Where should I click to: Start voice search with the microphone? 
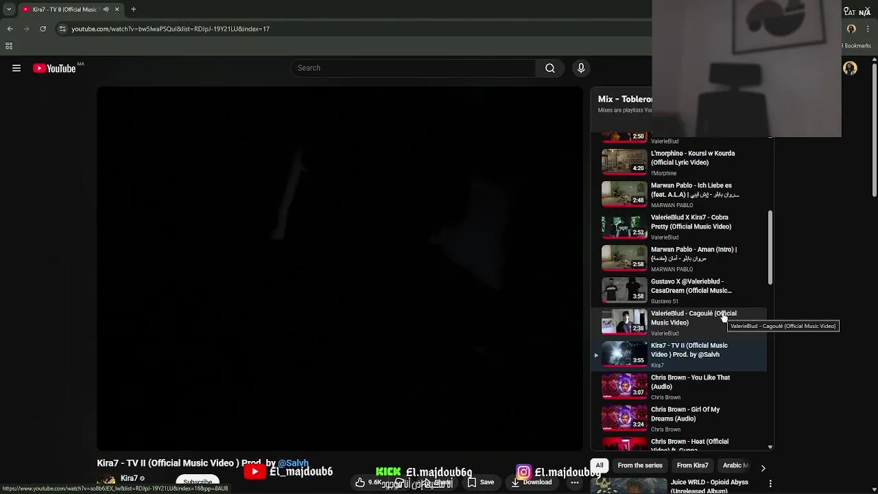point(581,68)
